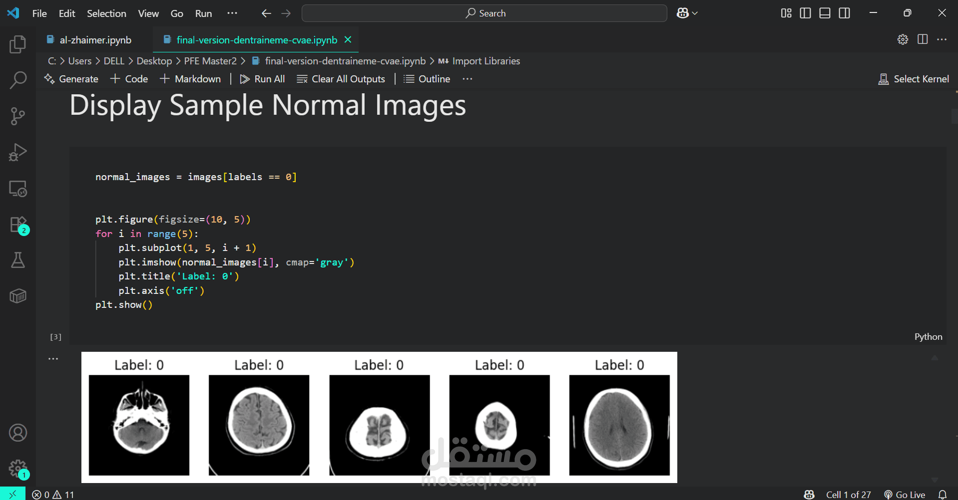Open the Selection menu
958x500 pixels.
click(106, 13)
